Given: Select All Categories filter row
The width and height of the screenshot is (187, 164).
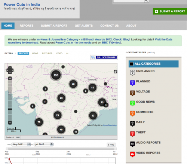Looking at the screenshot, I should [154, 64].
